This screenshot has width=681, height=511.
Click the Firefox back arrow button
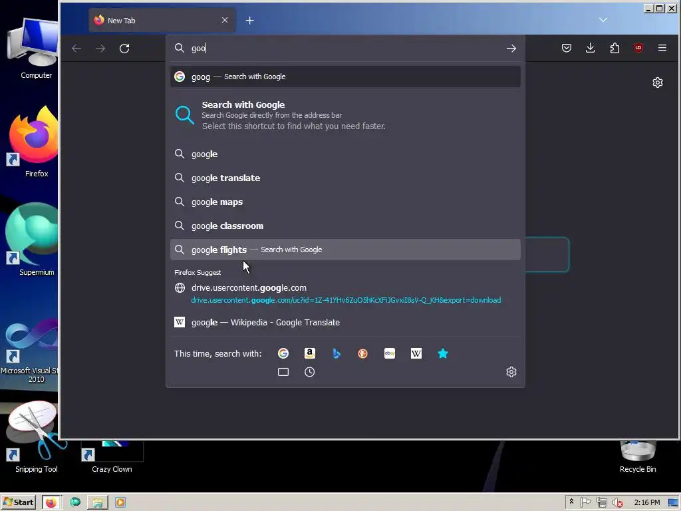(76, 48)
